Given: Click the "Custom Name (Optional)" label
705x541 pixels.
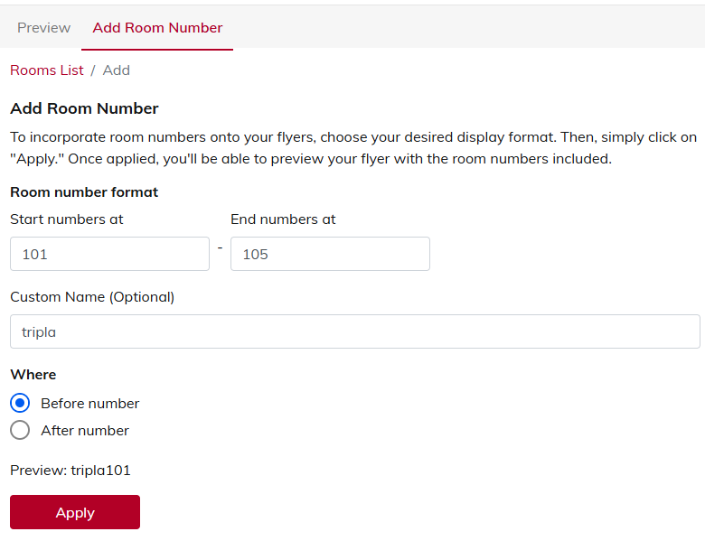Looking at the screenshot, I should [x=92, y=297].
